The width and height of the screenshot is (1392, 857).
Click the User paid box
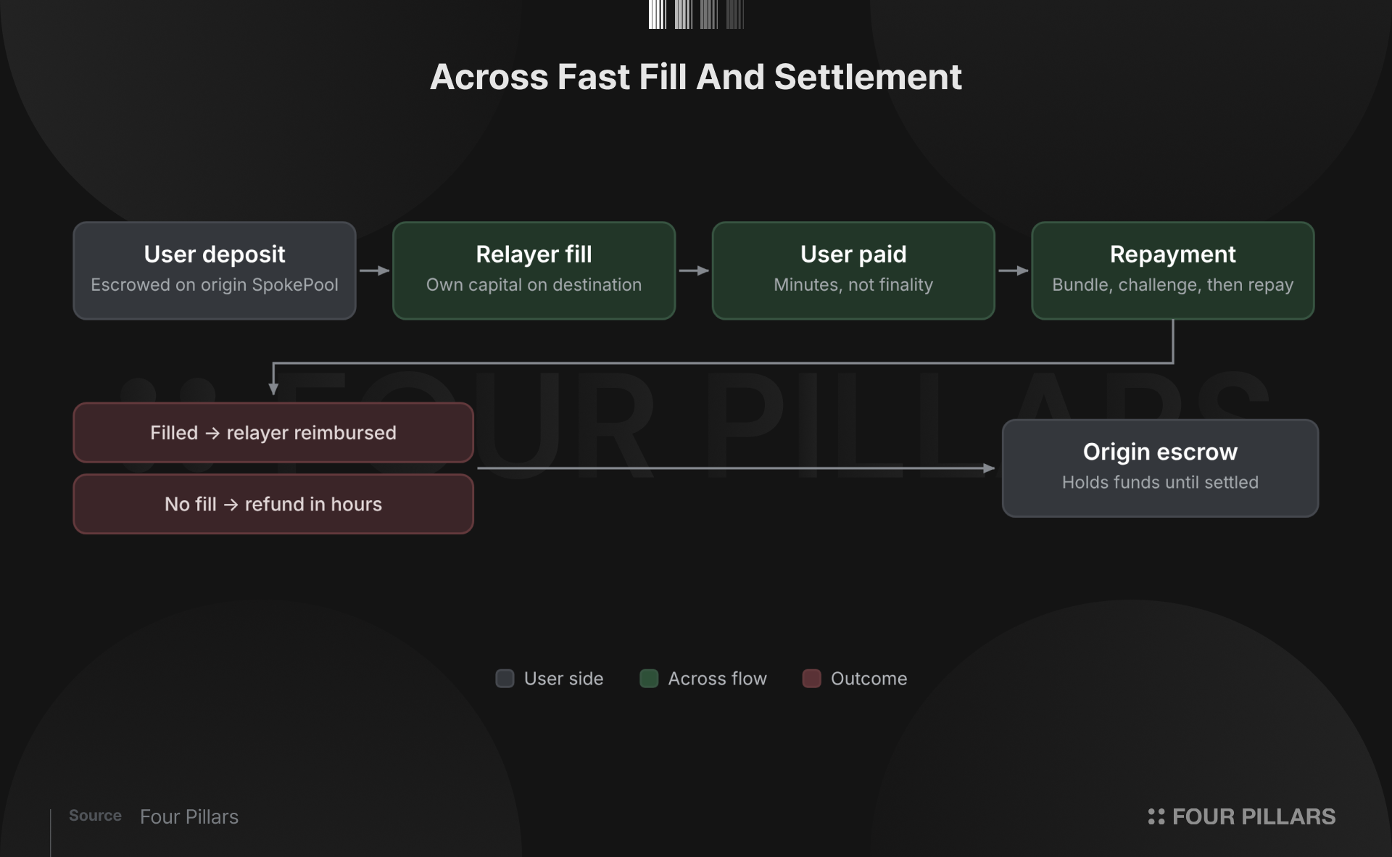coord(853,270)
